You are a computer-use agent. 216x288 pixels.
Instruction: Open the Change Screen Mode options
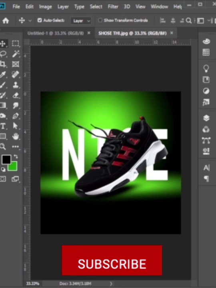(x=16, y=179)
